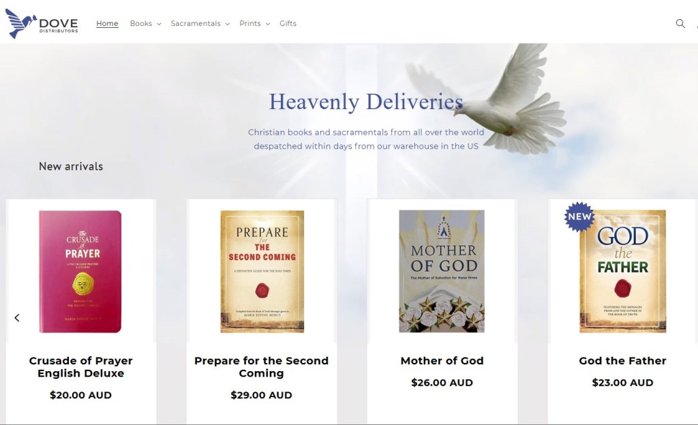Click the NEW badge on God the Father

pos(579,217)
